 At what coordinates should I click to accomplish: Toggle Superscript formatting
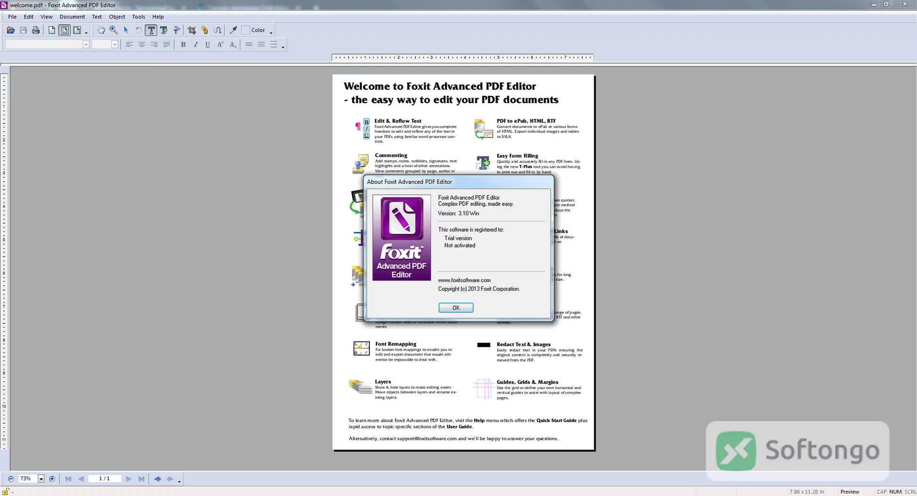220,44
